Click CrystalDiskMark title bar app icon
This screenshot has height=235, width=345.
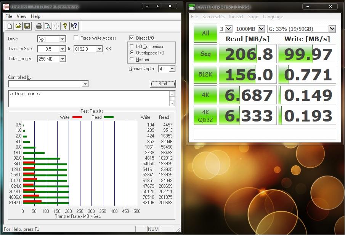192,7
